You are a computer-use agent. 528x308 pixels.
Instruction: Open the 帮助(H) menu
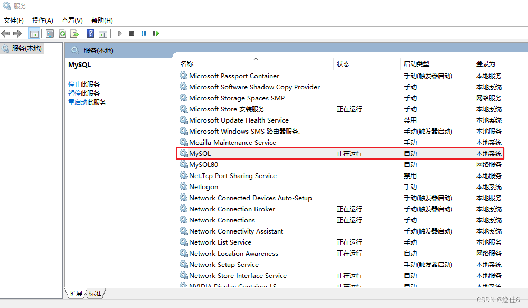(102, 21)
